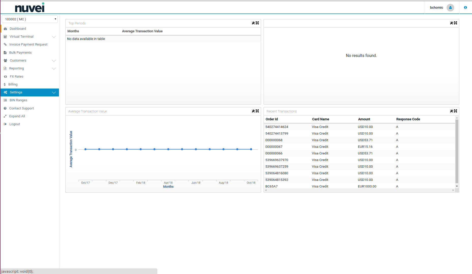The width and height of the screenshot is (472, 274).
Task: Click the FX Rates exchange icon
Action: (x=5, y=77)
